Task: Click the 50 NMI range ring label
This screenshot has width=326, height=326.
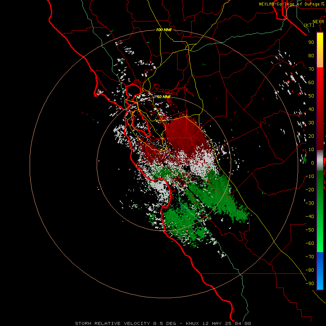Action: click(164, 97)
